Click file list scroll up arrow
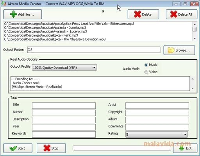This screenshot has width=200, height=156. [x=195, y=24]
